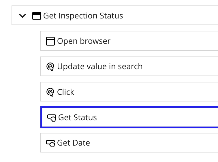Image resolution: width=218 pixels, height=162 pixels.
Task: Click the browser window icon of Open browser
Action: click(50, 41)
